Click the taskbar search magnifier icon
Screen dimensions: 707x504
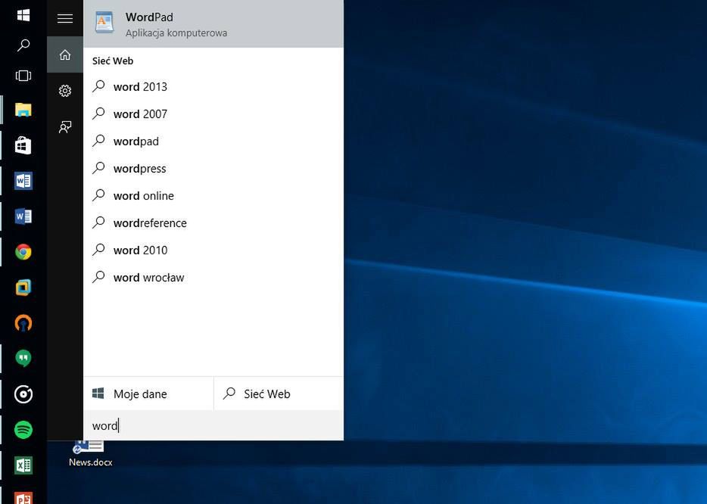[23, 45]
